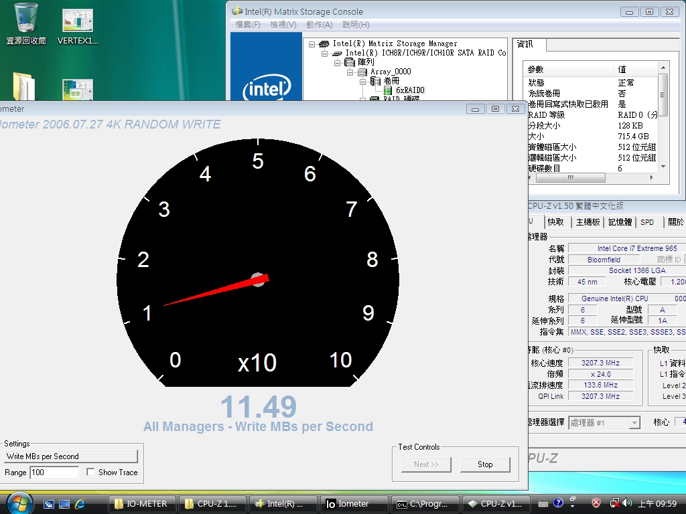
Task: Click the 參數 column header
Action: 569,69
